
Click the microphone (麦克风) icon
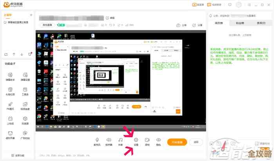pyautogui.click(x=97, y=140)
